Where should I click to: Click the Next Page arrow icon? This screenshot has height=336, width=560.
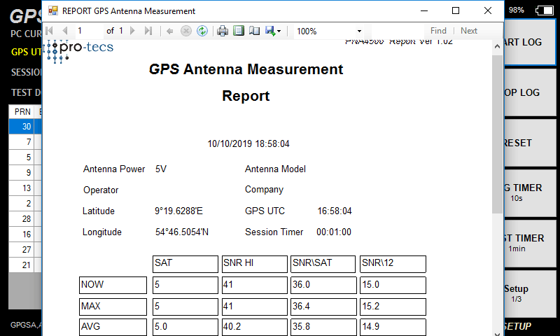pos(132,31)
